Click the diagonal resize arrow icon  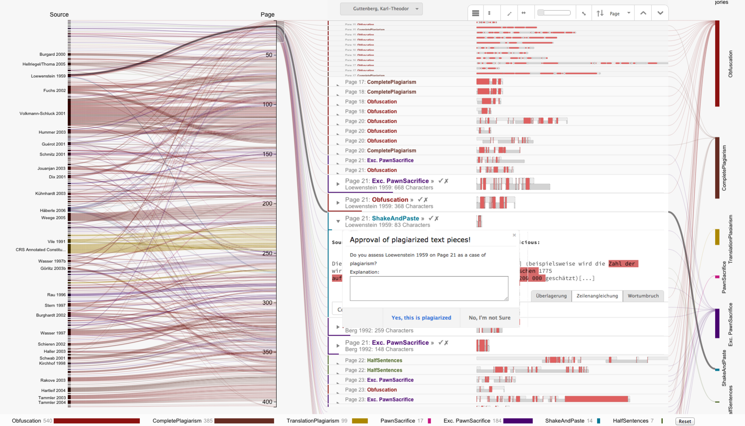click(x=584, y=14)
